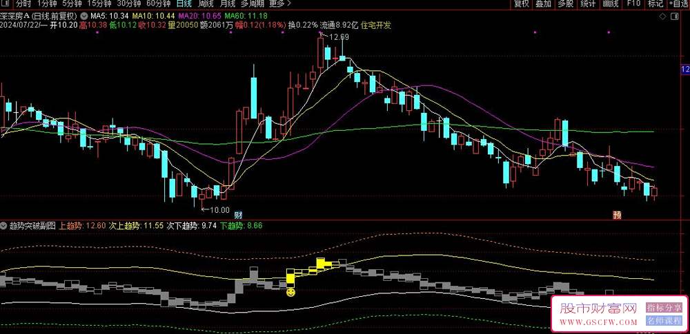Expand the 更多 > periods menu
This screenshot has height=334, width=690.
click(x=280, y=4)
